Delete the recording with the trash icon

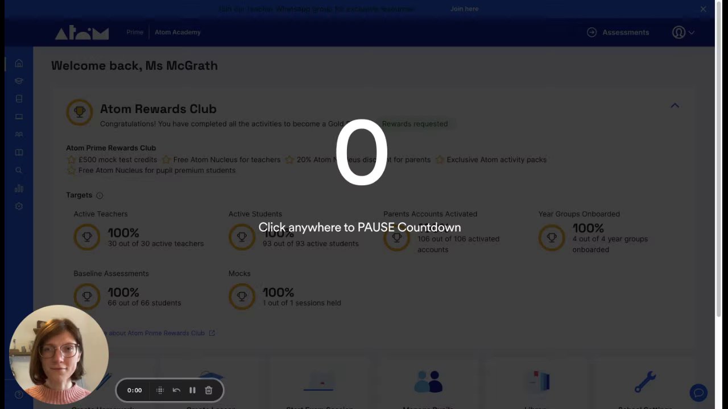tap(209, 390)
